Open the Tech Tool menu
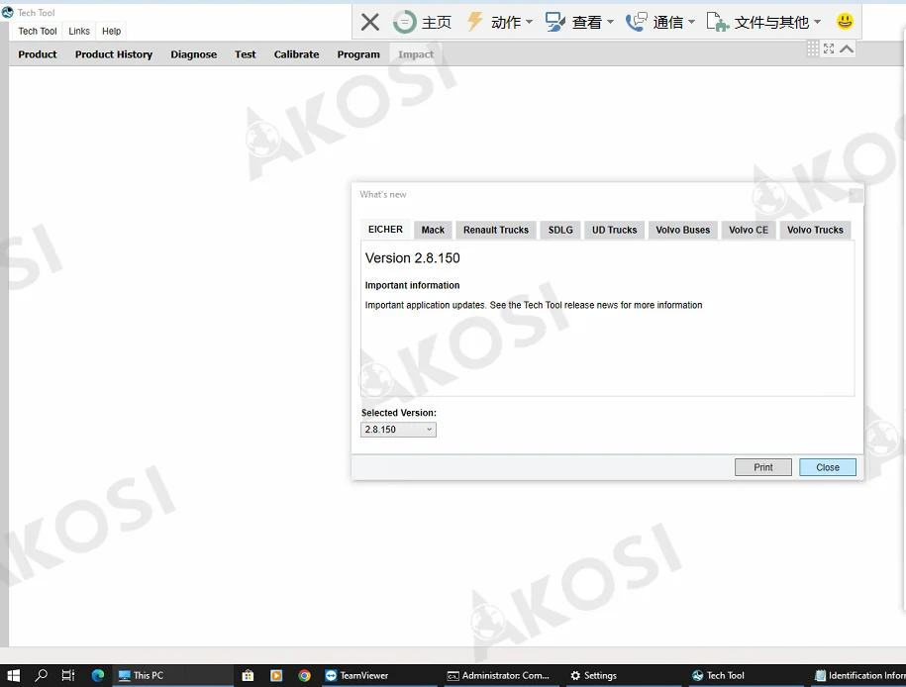The width and height of the screenshot is (906, 687). click(38, 32)
